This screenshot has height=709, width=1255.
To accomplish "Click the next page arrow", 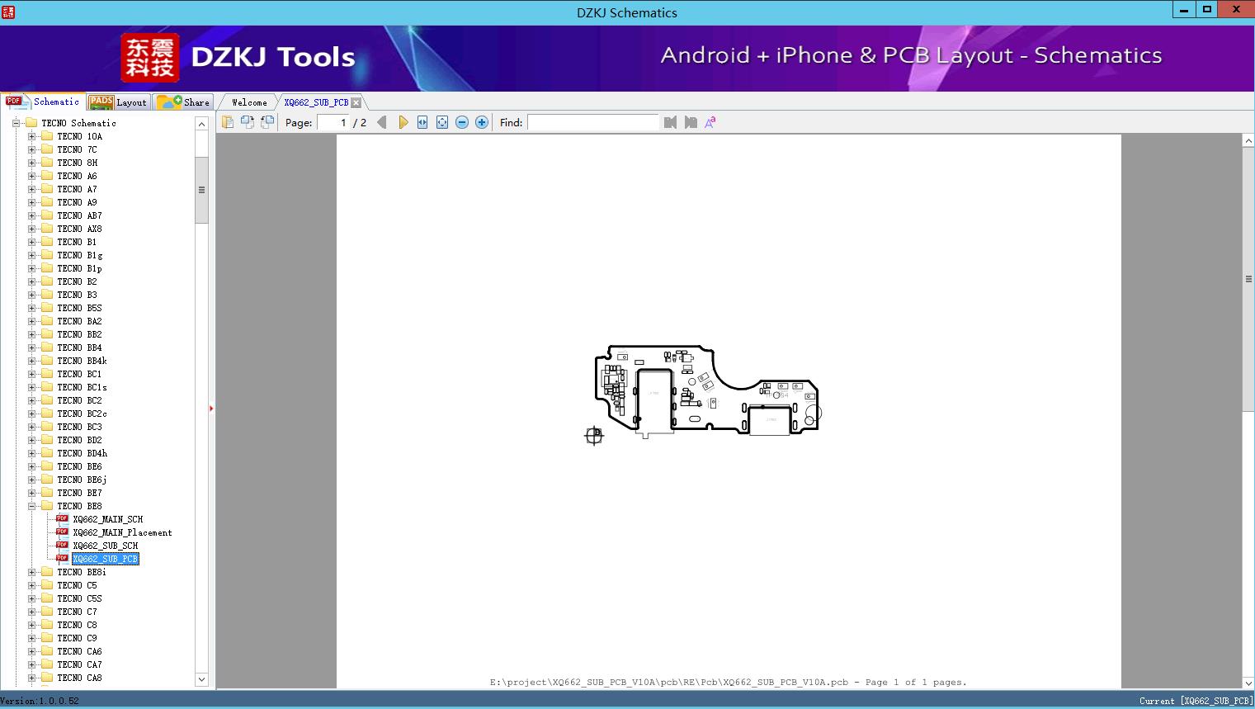I will (x=403, y=122).
